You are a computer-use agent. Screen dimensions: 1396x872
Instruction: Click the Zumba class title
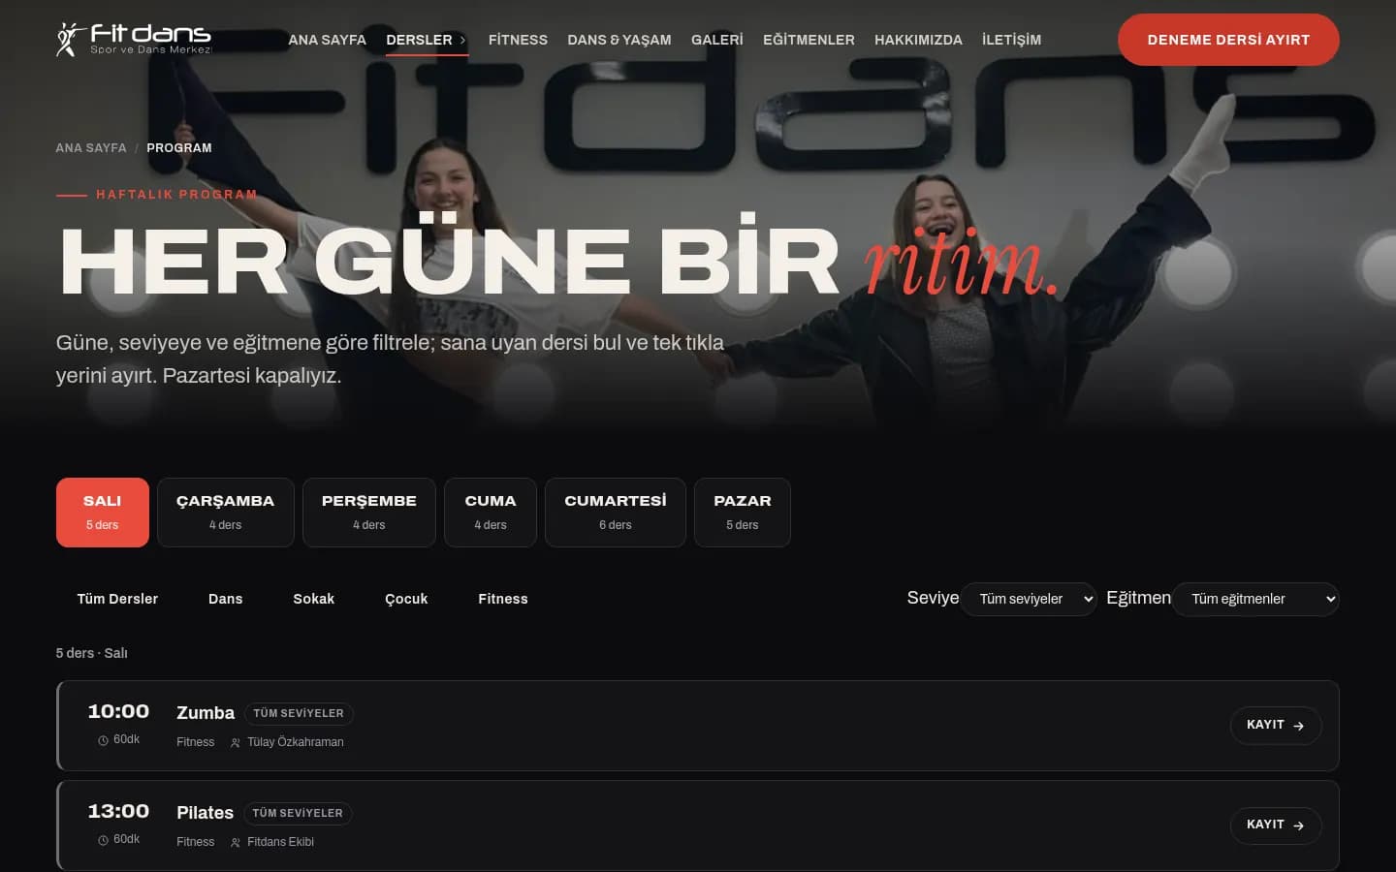pyautogui.click(x=206, y=713)
